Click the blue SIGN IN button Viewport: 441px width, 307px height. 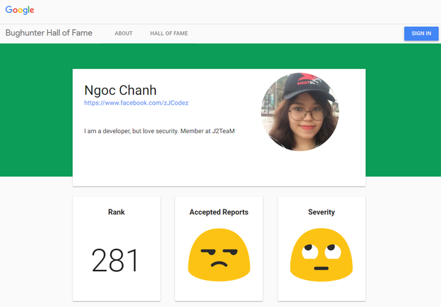tap(421, 33)
